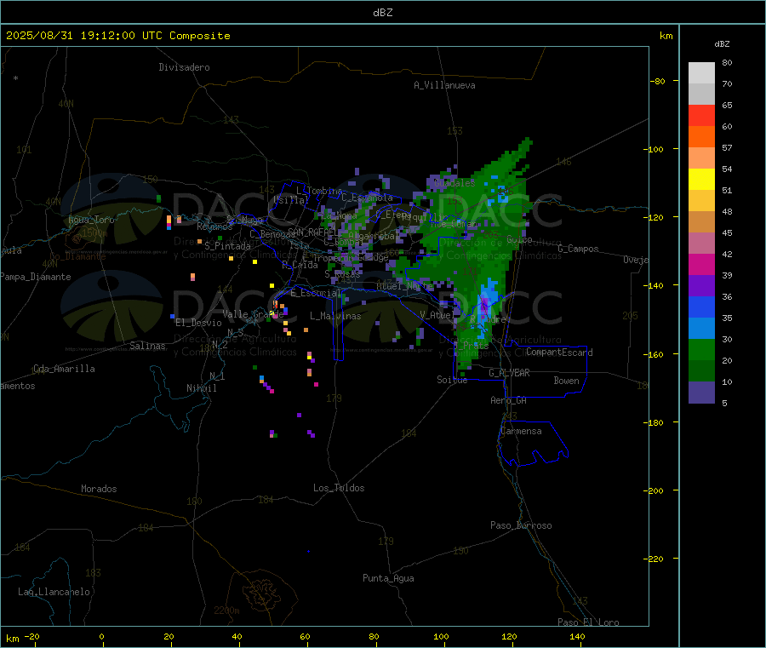The image size is (766, 648).
Task: Click the 100 km horizontal axis tick
Action: pos(441,636)
